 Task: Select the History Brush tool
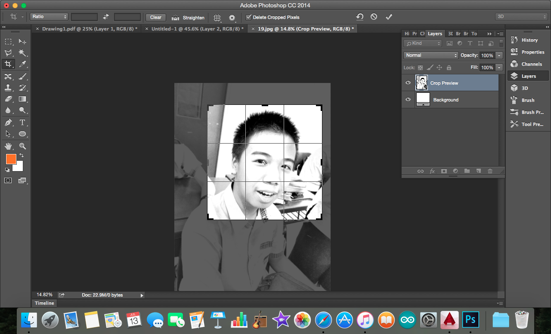(x=22, y=88)
